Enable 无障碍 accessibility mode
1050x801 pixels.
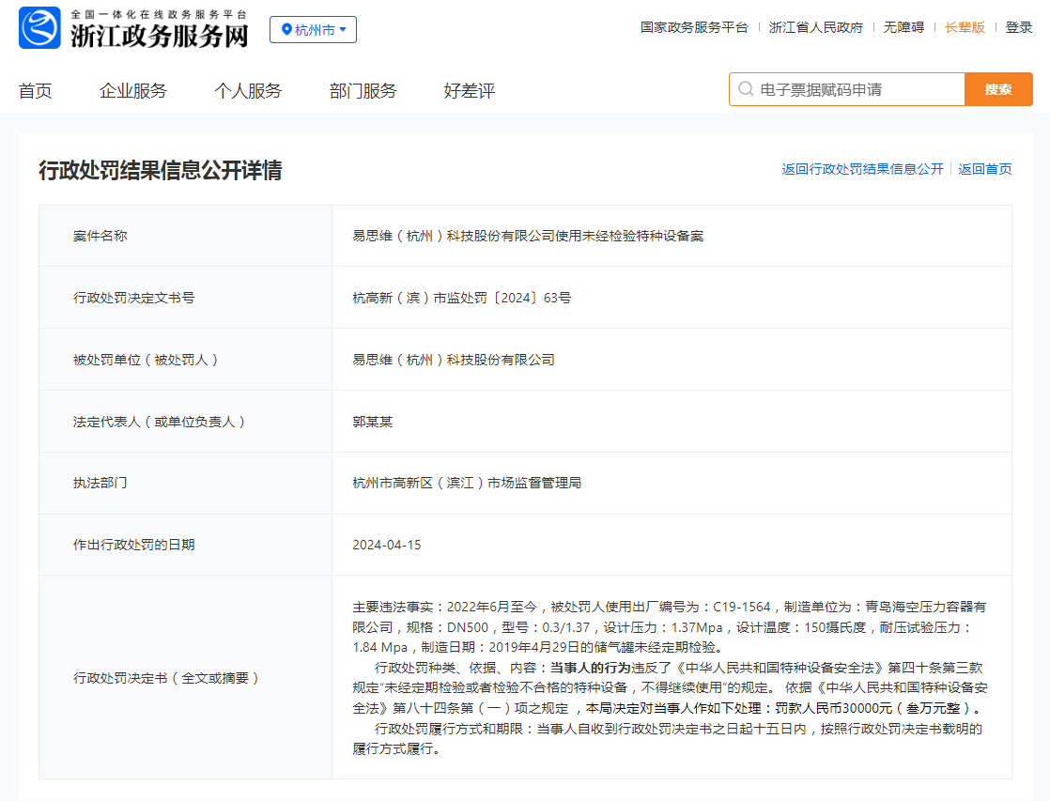pyautogui.click(x=903, y=27)
